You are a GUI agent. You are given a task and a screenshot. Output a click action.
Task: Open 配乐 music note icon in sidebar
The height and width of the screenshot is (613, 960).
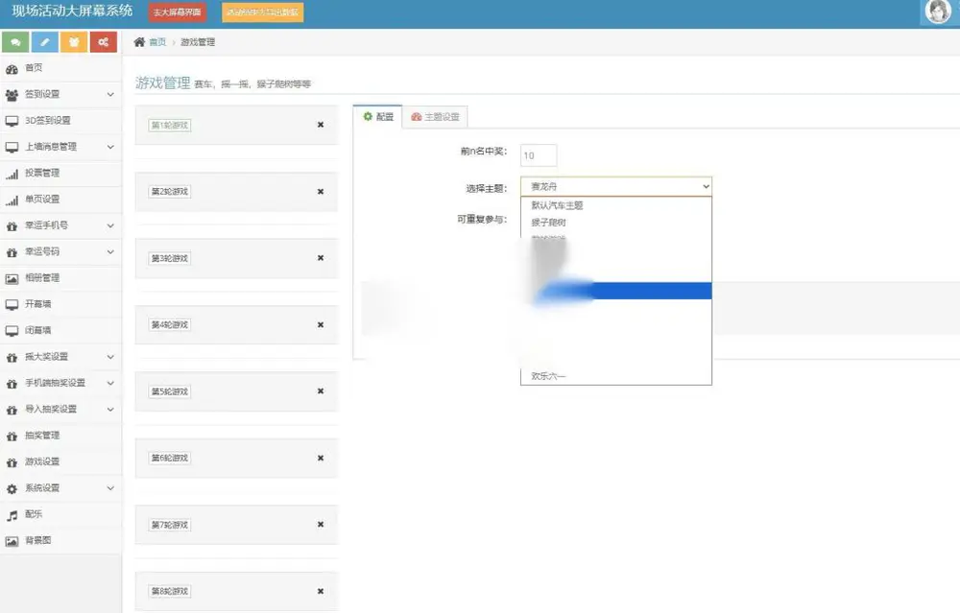click(x=12, y=515)
